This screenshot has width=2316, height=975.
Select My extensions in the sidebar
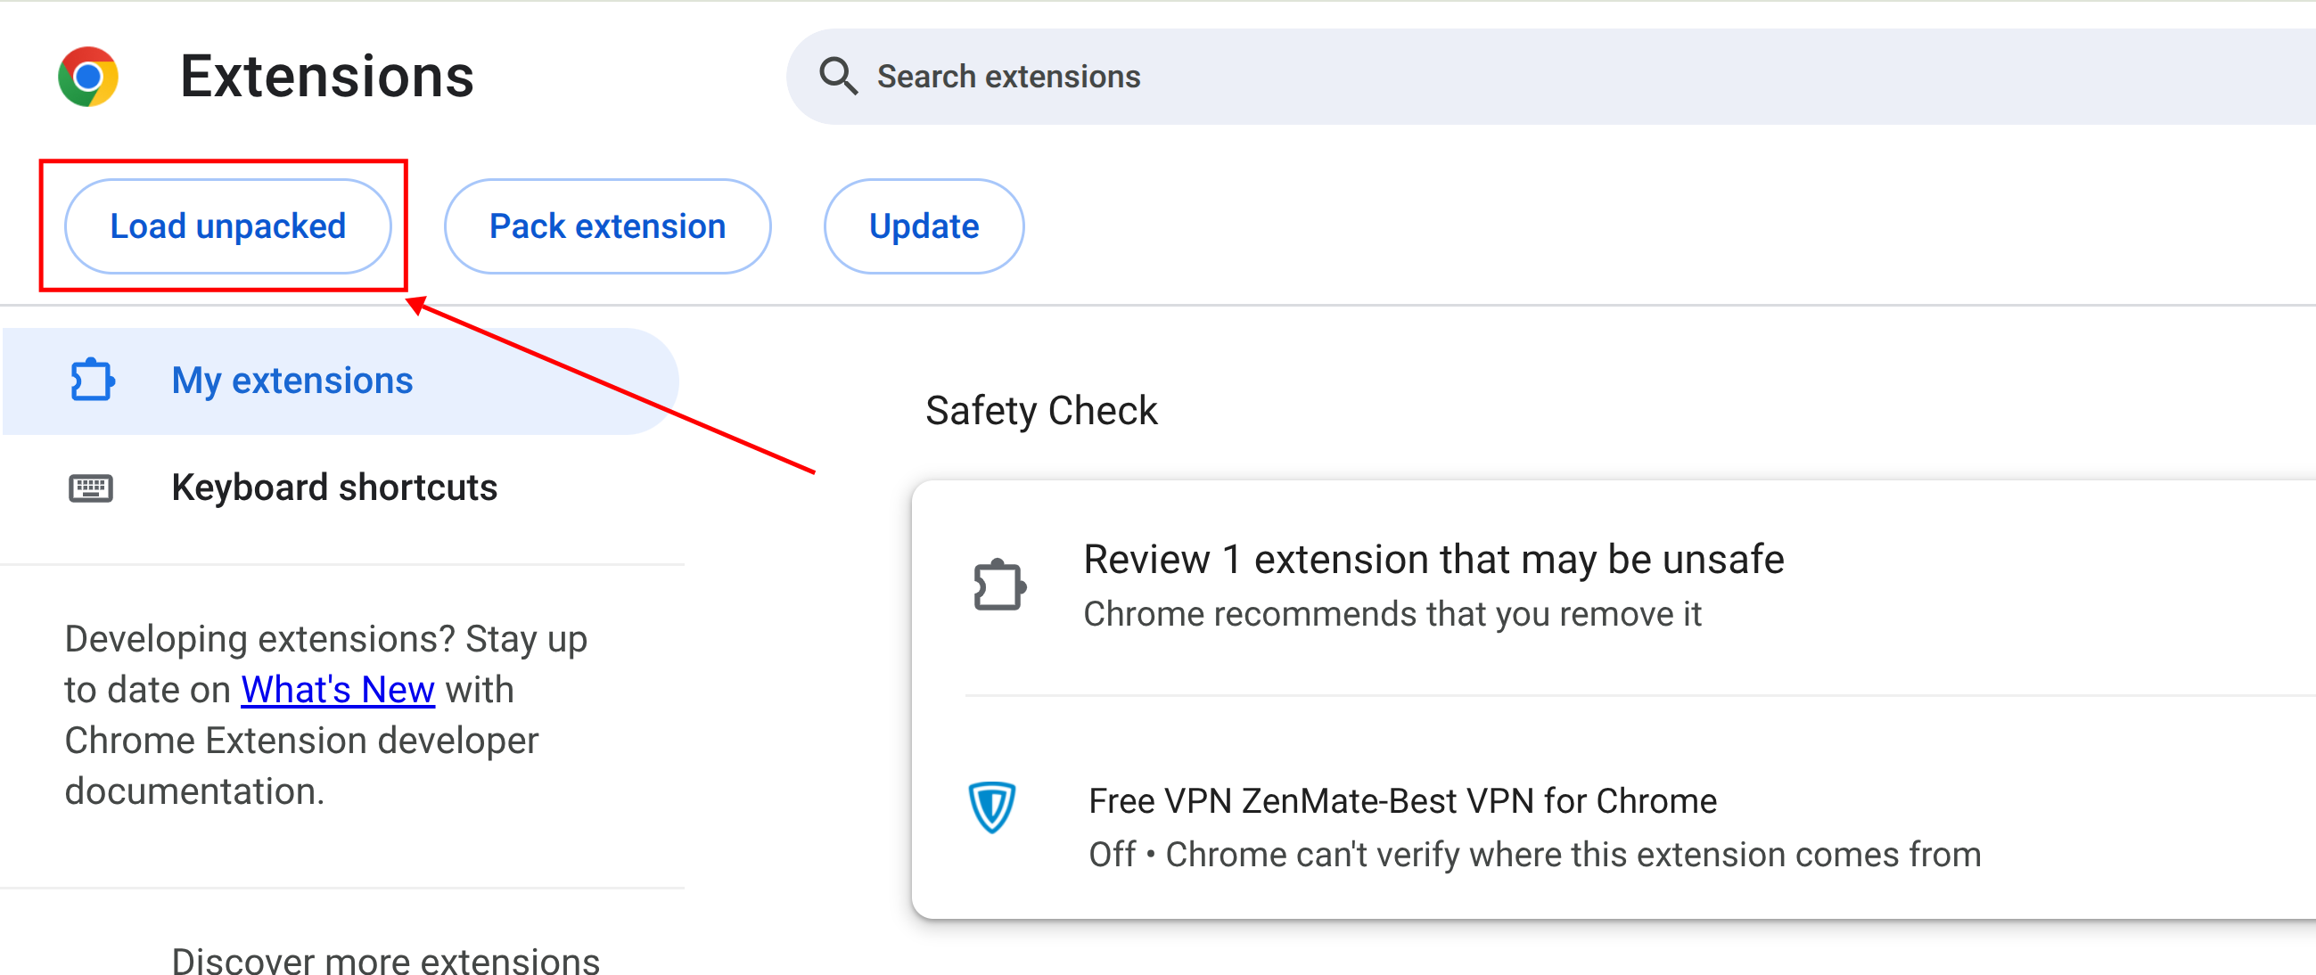tap(341, 381)
